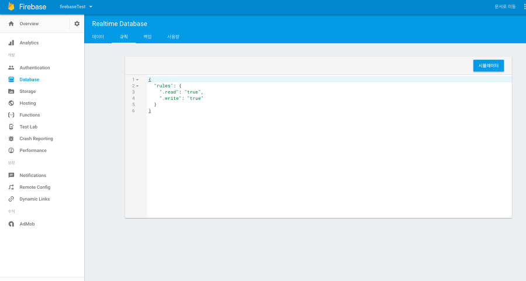Viewport: 526px width, 281px height.
Task: Open the Remote Config icon
Action: 11,187
